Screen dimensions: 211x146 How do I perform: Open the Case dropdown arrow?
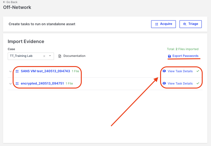(x=50, y=56)
